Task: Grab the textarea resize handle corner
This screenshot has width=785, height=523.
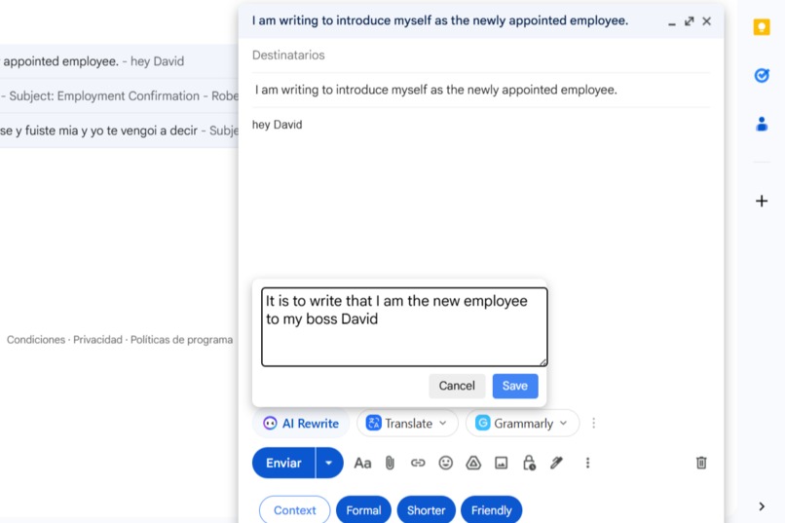Action: point(543,362)
